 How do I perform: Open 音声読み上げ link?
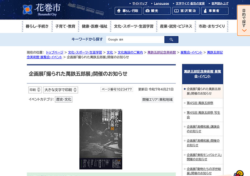click(220, 3)
